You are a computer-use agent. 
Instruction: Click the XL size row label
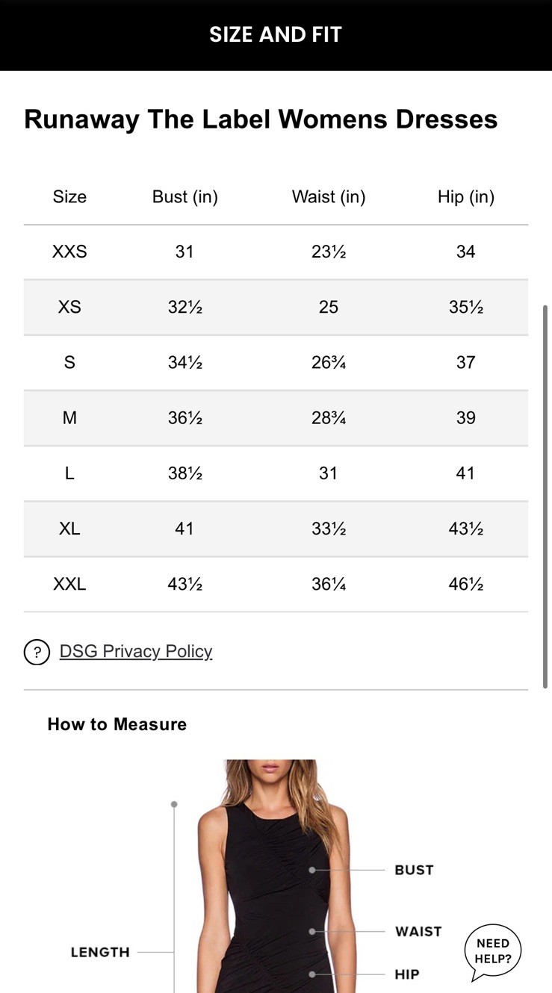[69, 529]
